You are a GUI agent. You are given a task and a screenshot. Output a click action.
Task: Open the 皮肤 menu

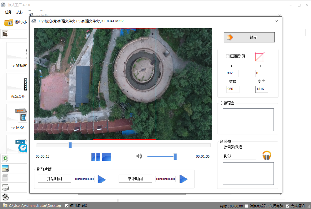(20, 12)
